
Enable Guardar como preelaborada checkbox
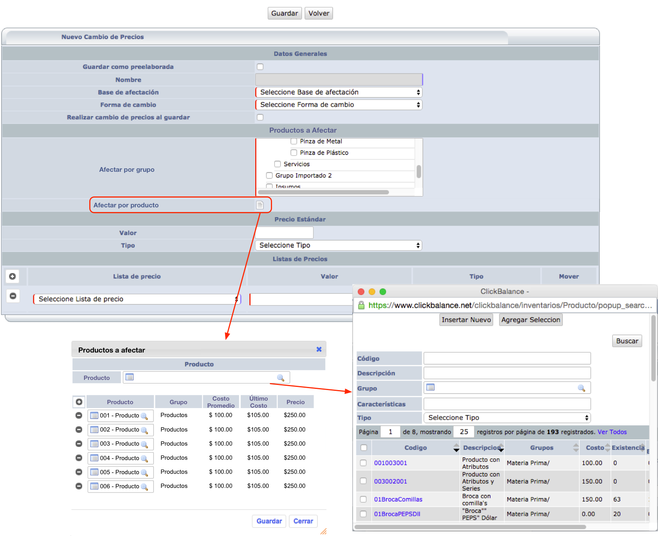coord(260,67)
